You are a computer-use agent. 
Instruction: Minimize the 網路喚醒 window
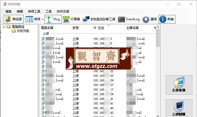pos(167,4)
